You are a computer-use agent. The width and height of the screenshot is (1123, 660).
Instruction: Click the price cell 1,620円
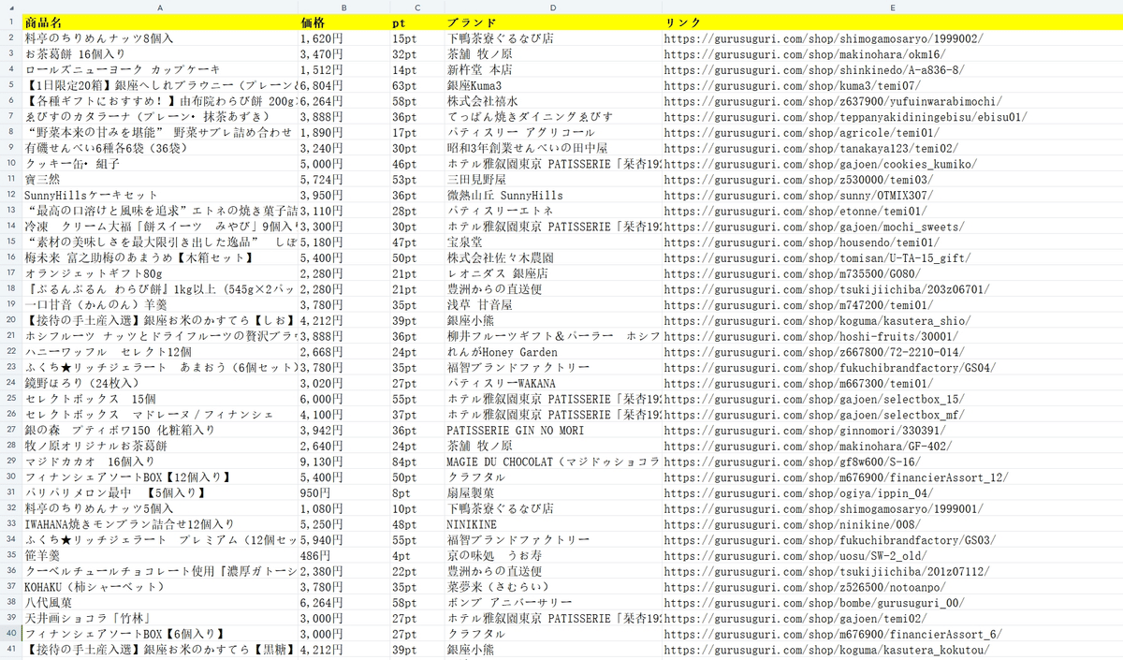click(343, 38)
